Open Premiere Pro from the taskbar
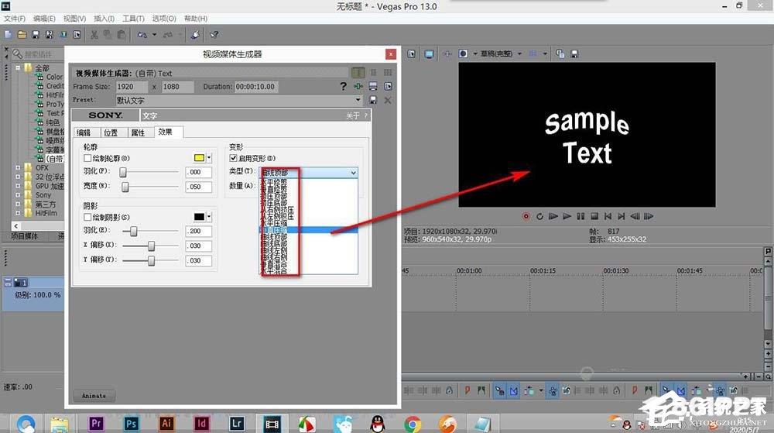The width and height of the screenshot is (774, 433). click(96, 423)
